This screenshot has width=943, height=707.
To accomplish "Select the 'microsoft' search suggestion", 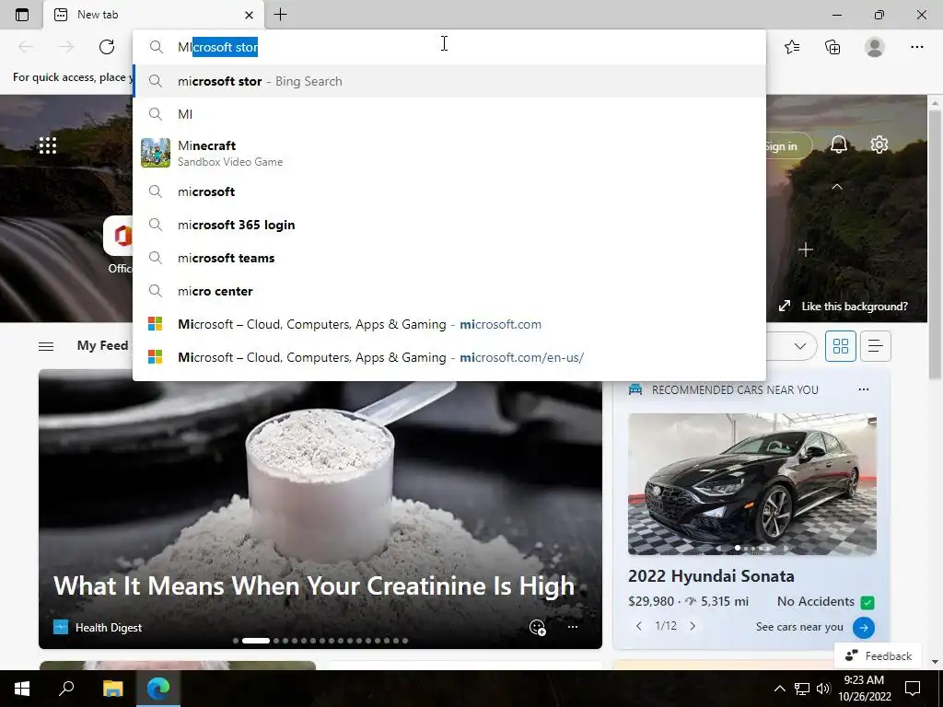I will [449, 191].
